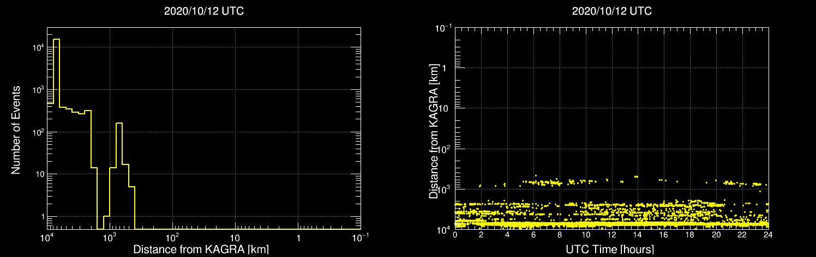Click the '22' tick on UTC Time axis
The image size is (816, 257).
pos(742,235)
